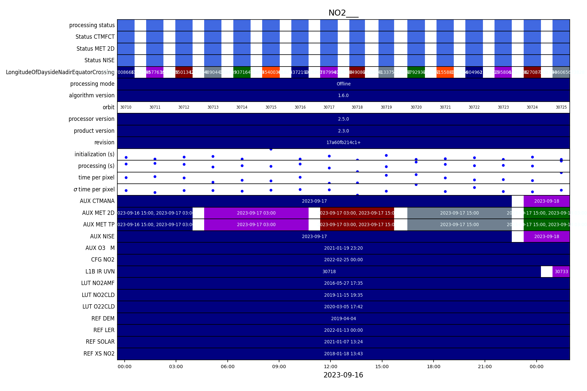This screenshot has width=587, height=391.
Task: Click the 2023-09-16 x-axis date label
Action: click(x=343, y=375)
